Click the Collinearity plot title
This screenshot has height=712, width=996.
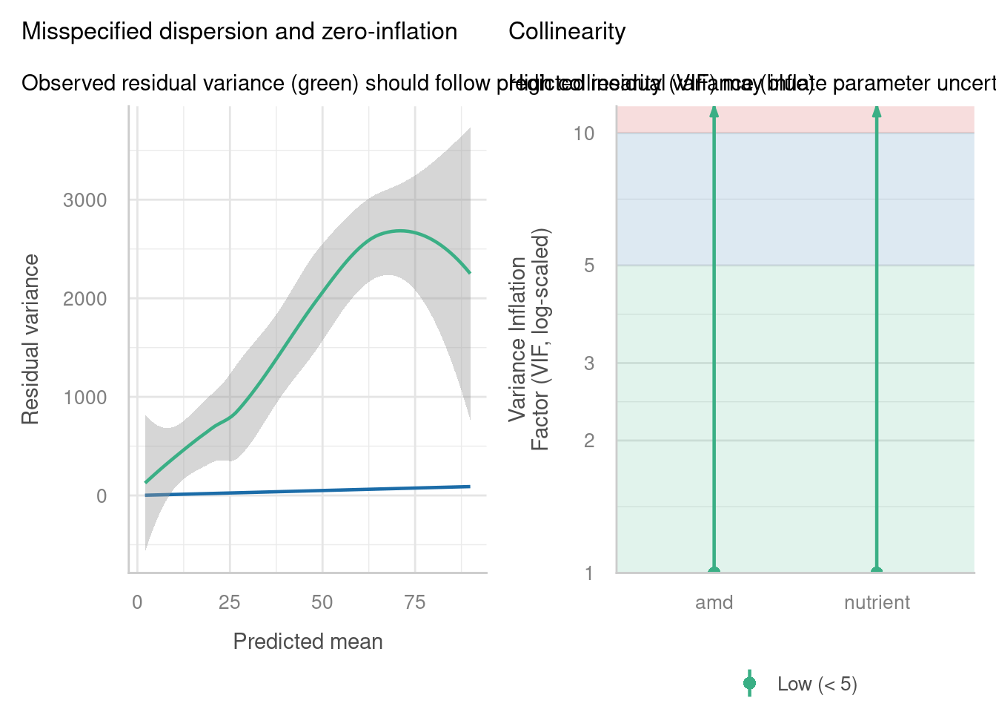(x=567, y=32)
